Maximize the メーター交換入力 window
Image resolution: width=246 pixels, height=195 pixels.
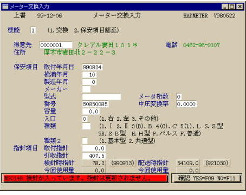point(232,6)
